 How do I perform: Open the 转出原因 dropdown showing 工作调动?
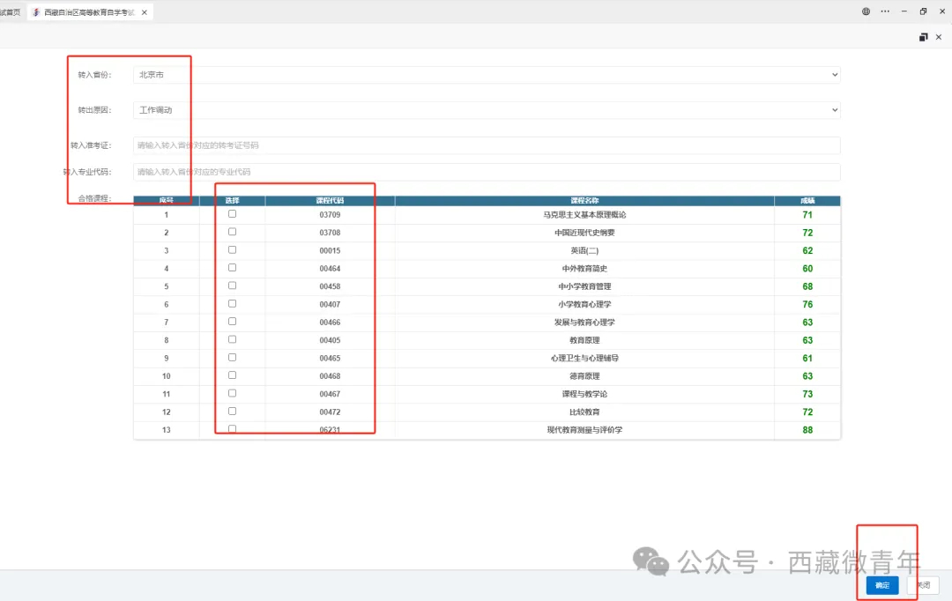click(x=487, y=110)
